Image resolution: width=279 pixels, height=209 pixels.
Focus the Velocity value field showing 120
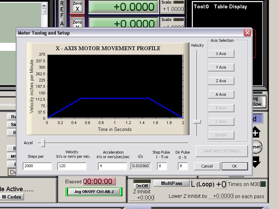pos(71,166)
